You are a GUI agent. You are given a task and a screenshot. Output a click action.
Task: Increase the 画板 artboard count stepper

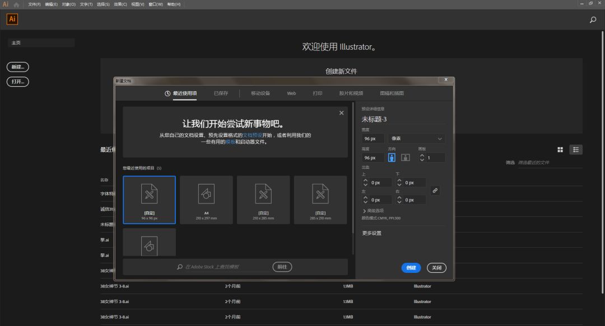tap(422, 155)
